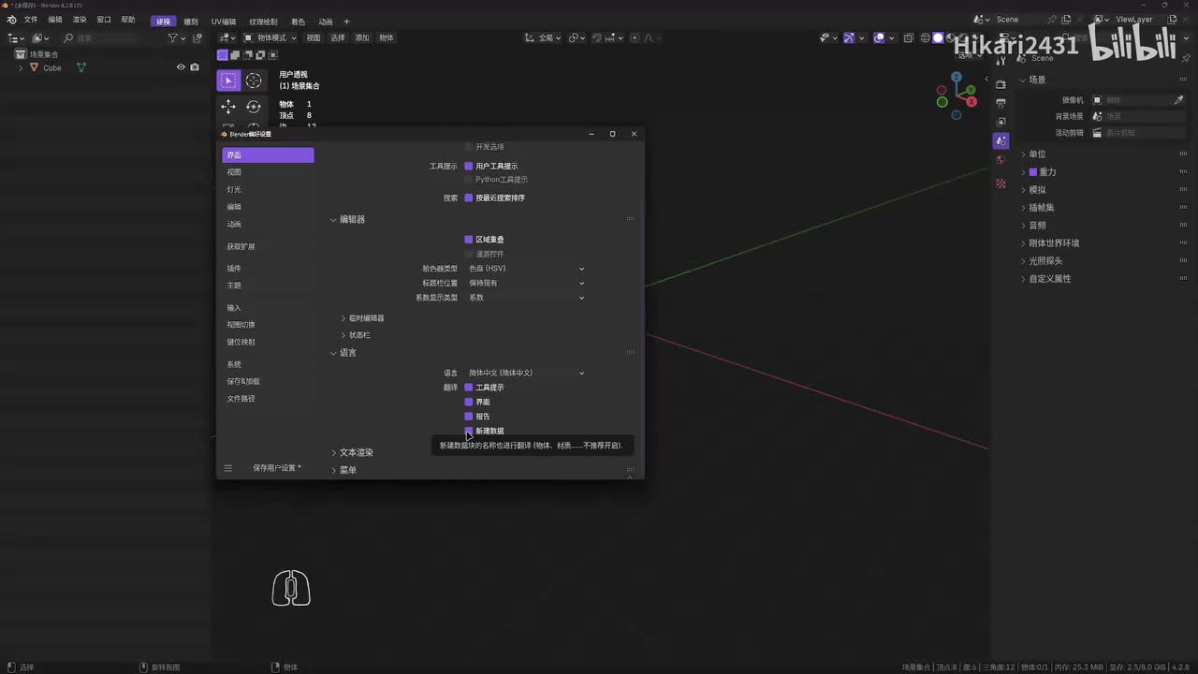
Task: Open the Render properties tab
Action: (1001, 84)
